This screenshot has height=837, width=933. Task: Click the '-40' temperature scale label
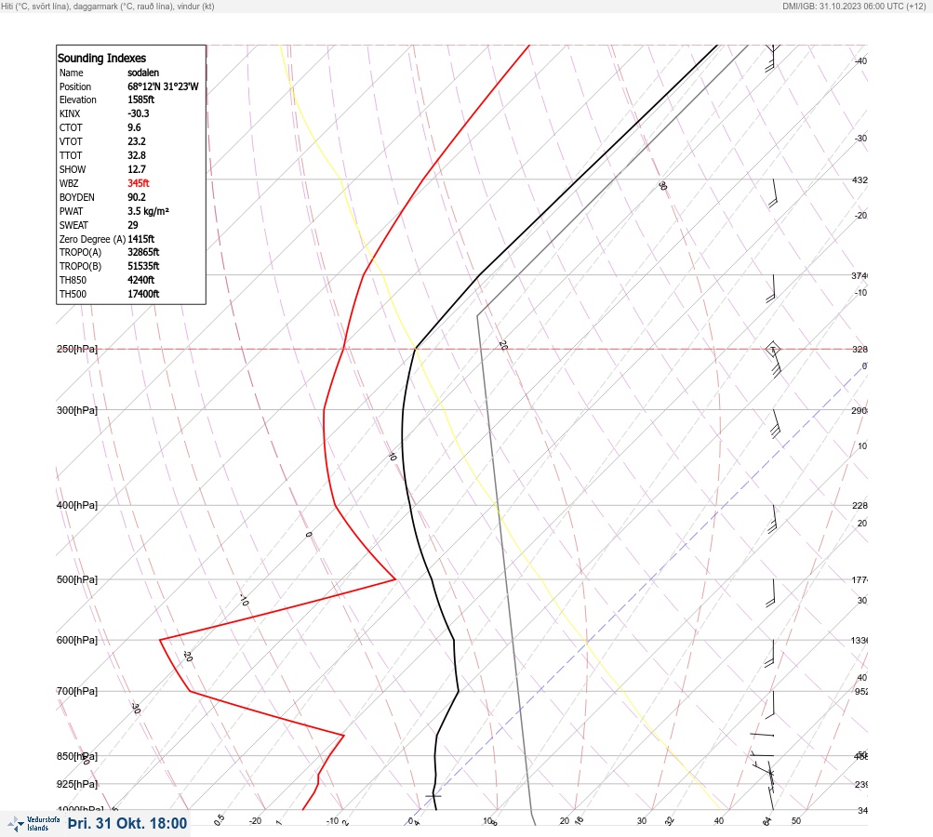[x=860, y=60]
